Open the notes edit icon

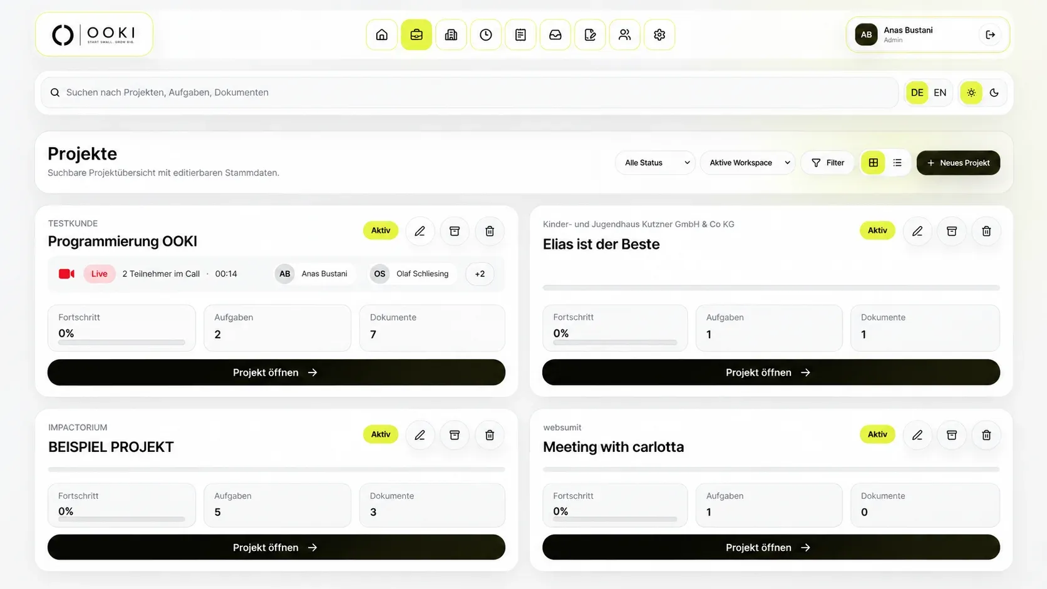coord(590,35)
